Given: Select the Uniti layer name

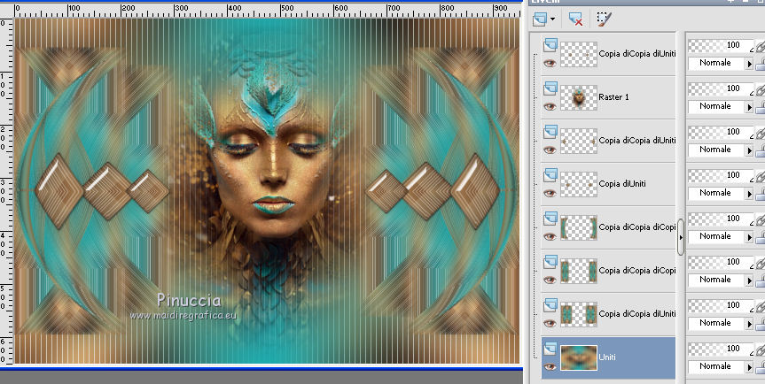Looking at the screenshot, I should tap(607, 357).
